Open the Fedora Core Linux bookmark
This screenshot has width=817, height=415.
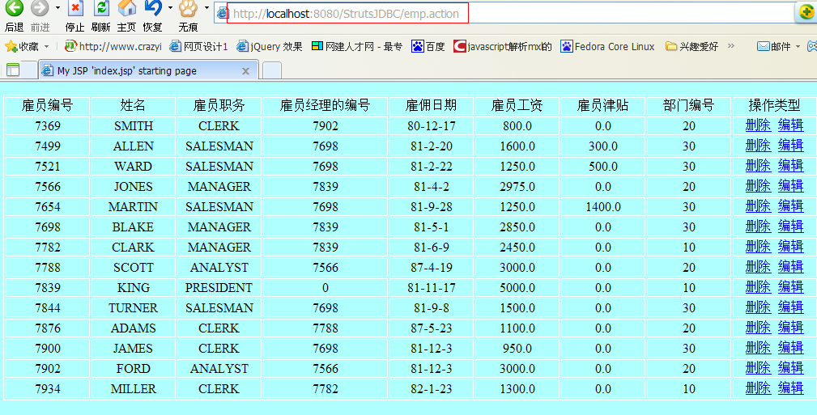[607, 46]
